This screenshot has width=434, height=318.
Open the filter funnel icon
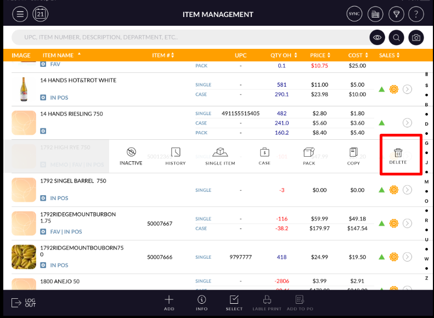(x=395, y=14)
